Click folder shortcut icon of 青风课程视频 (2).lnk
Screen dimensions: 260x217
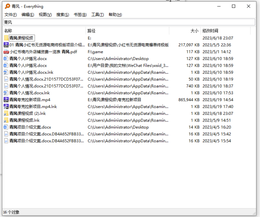[6, 114]
